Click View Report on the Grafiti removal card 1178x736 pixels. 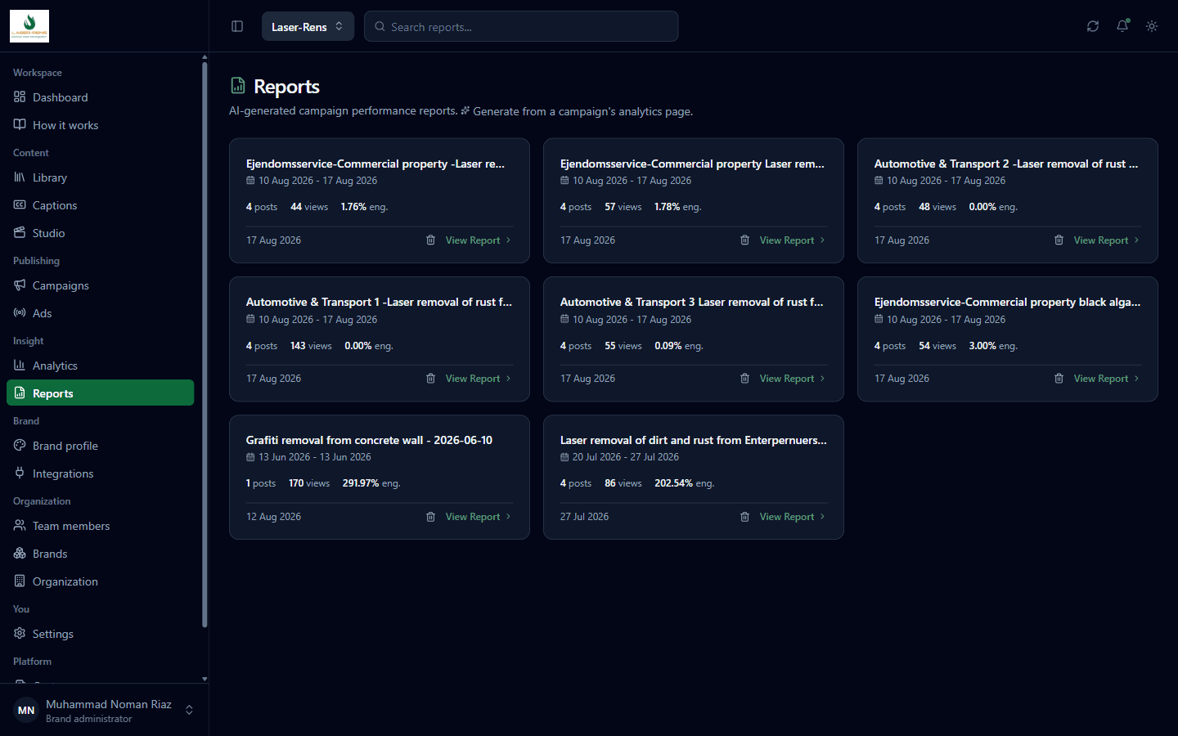(x=478, y=517)
